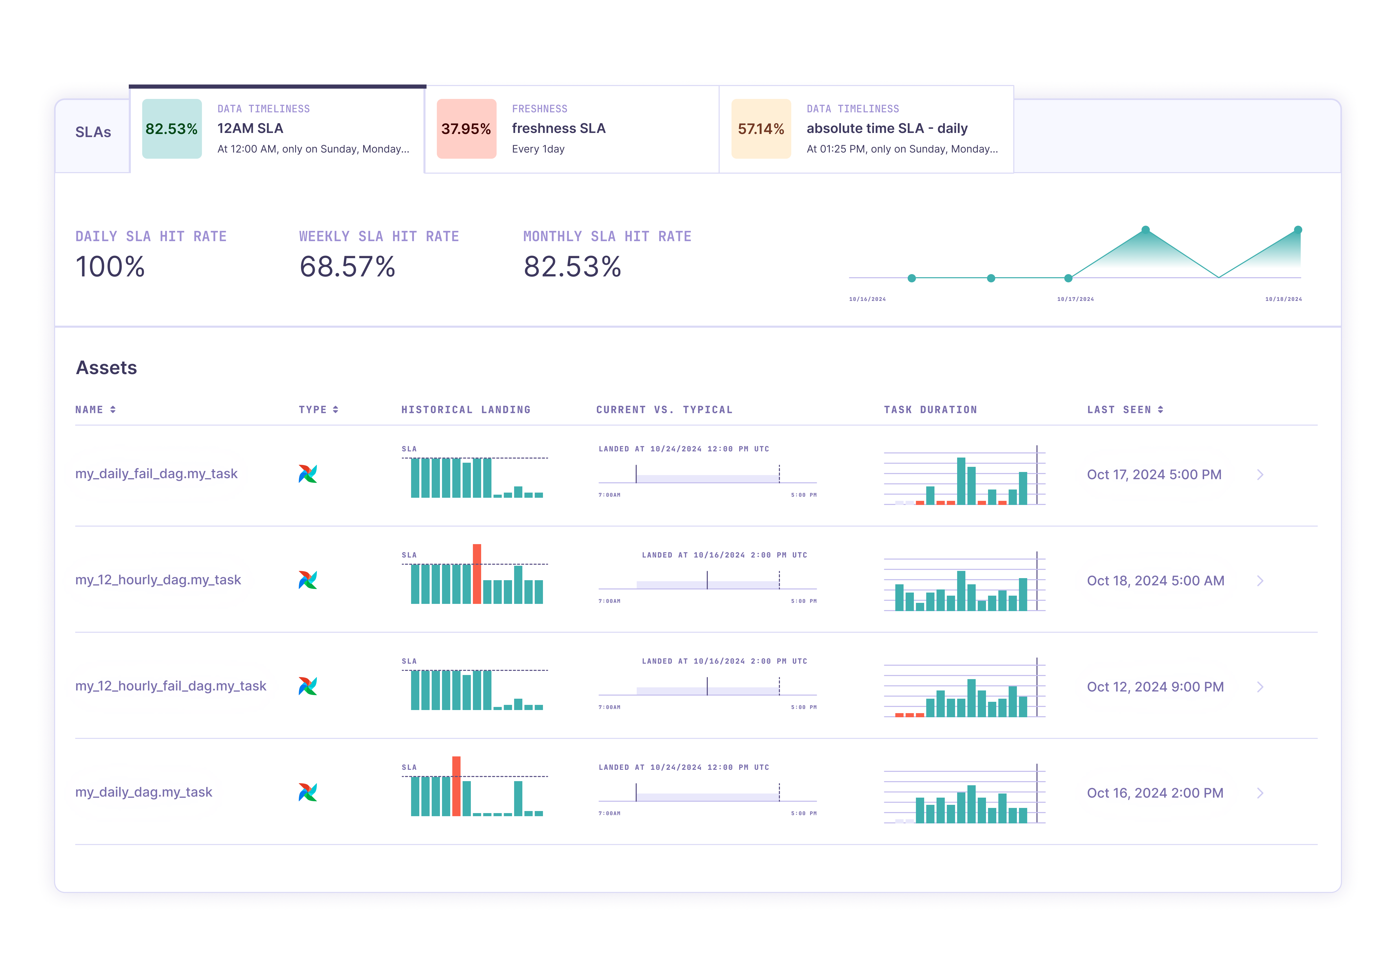1395x979 pixels.
Task: Click Airflow icon for my_daily_dag.my_task
Action: [x=308, y=792]
